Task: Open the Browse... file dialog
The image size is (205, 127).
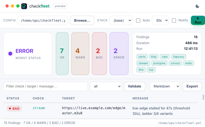Action: 82,20
